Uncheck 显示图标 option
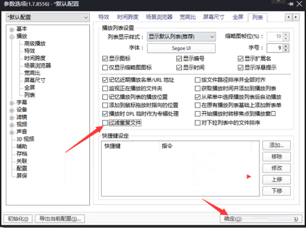 coord(105,59)
